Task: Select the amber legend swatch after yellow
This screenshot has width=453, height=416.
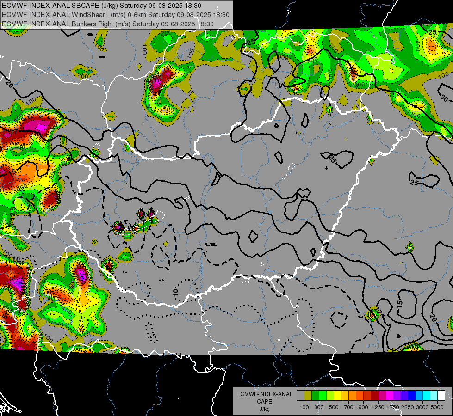Action: (x=345, y=396)
